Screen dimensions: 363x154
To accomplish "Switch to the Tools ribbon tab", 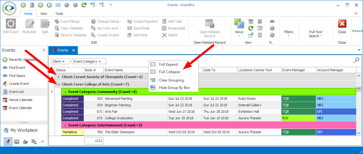I will coord(59,13).
